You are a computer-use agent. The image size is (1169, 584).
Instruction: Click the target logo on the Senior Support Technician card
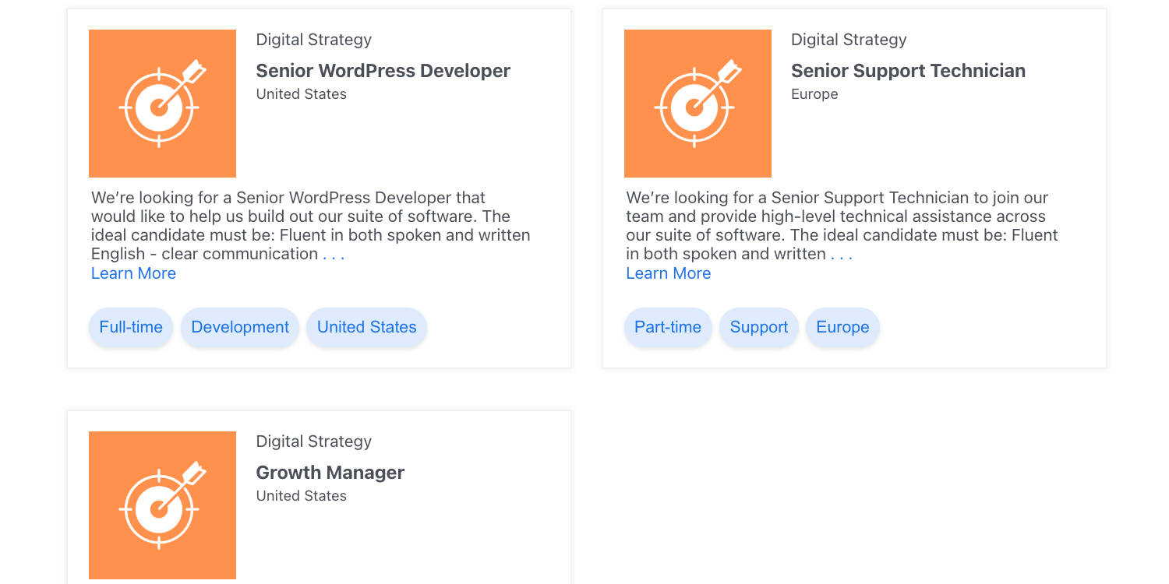point(698,104)
